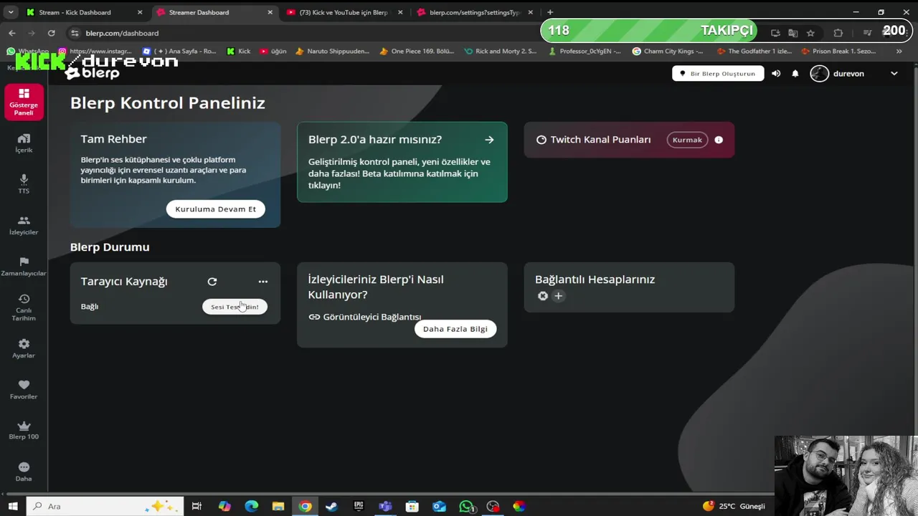The width and height of the screenshot is (918, 516).
Task: Click the Kuruluma Devam Et button
Action: click(215, 209)
